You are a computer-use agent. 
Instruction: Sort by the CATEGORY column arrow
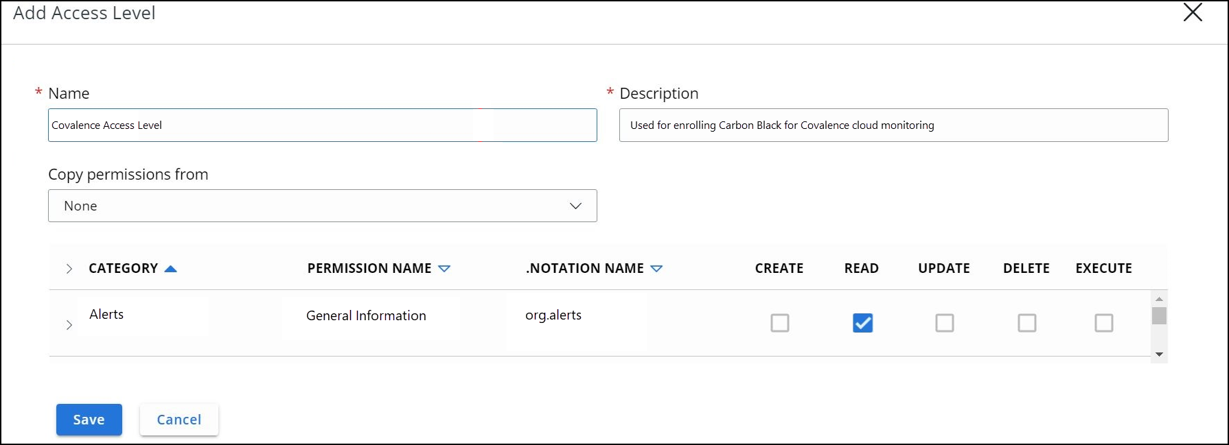coord(171,269)
